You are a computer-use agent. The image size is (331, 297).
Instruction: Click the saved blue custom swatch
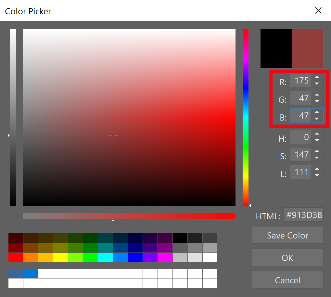pyautogui.click(x=30, y=273)
